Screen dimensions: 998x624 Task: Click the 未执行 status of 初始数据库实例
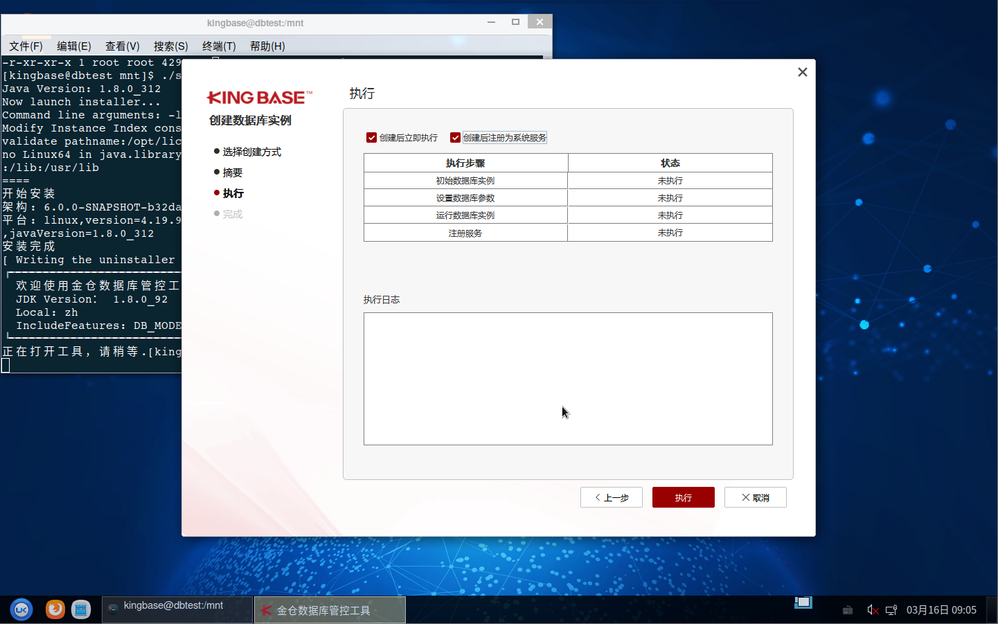point(670,181)
